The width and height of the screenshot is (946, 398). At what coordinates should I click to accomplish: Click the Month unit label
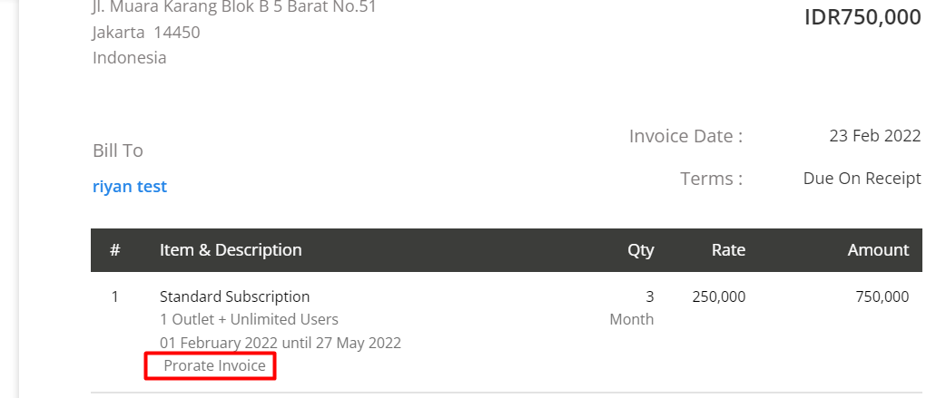tap(632, 319)
